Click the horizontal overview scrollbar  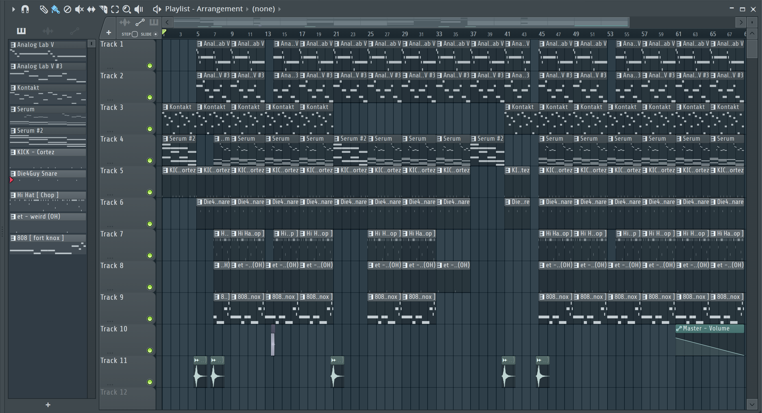[x=401, y=22]
